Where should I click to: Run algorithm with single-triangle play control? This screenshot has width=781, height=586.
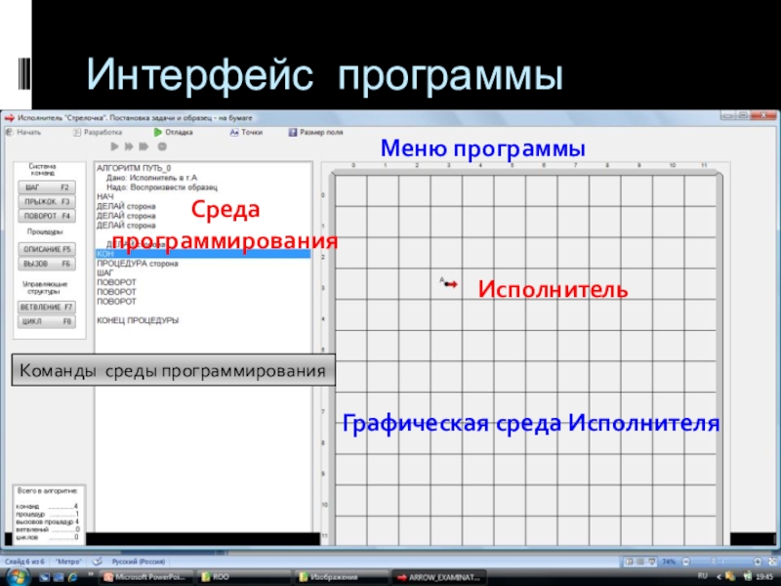tap(114, 146)
